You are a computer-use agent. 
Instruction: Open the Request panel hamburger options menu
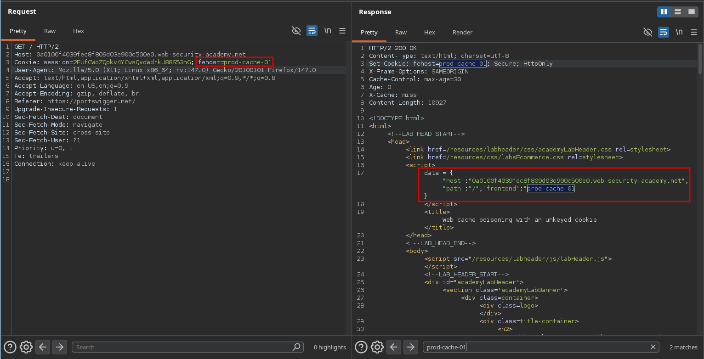click(342, 31)
